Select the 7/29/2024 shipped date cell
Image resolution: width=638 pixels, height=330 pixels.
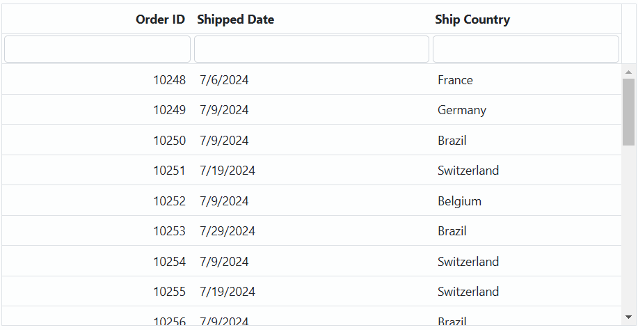click(312, 231)
